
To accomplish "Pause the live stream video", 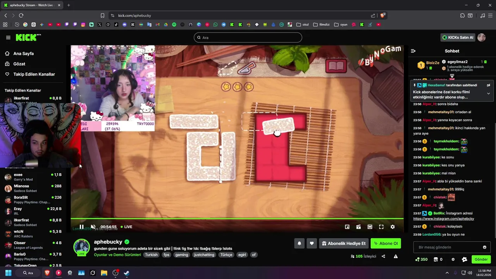I will [x=81, y=227].
